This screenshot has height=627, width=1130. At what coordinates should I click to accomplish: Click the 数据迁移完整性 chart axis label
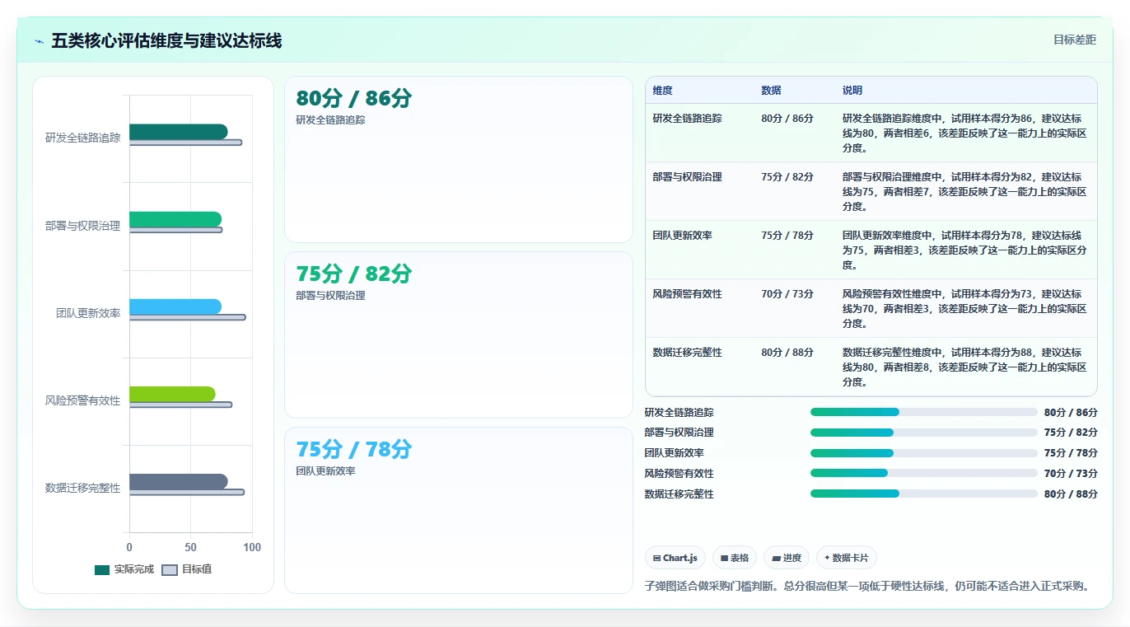(82, 489)
